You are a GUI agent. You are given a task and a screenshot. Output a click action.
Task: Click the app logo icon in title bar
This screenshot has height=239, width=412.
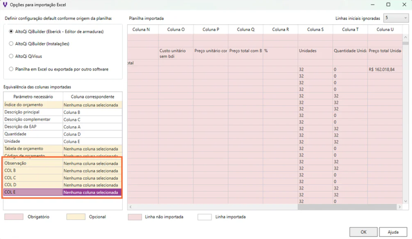coord(5,4)
